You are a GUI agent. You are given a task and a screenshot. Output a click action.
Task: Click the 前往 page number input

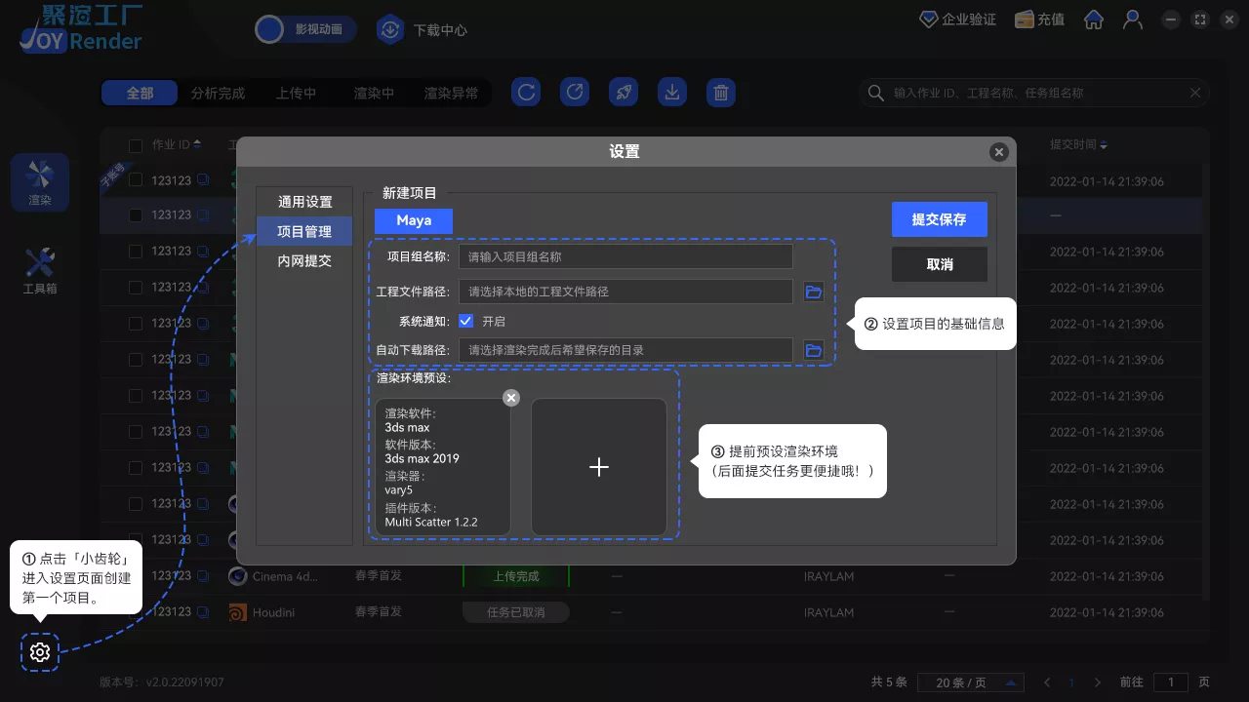pyautogui.click(x=1171, y=682)
